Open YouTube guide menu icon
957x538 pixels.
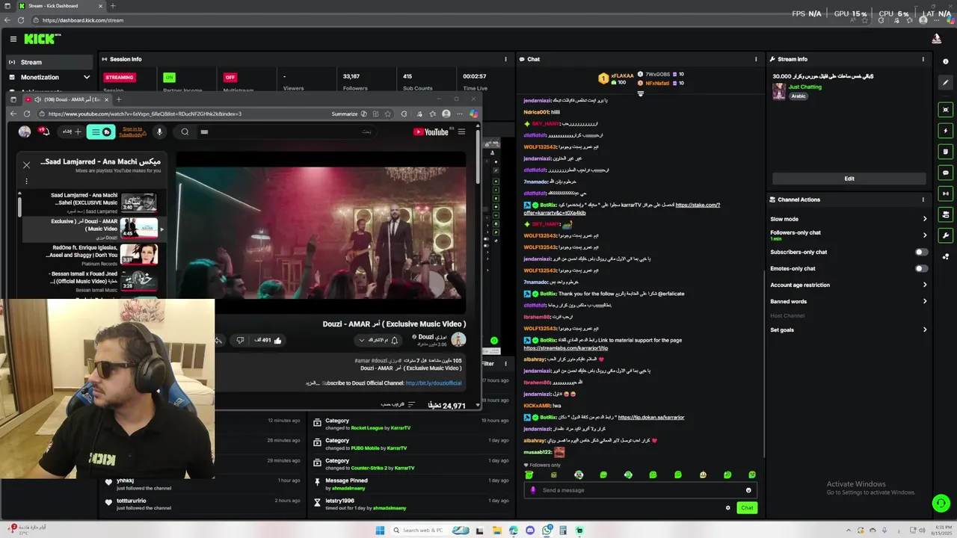point(461,132)
